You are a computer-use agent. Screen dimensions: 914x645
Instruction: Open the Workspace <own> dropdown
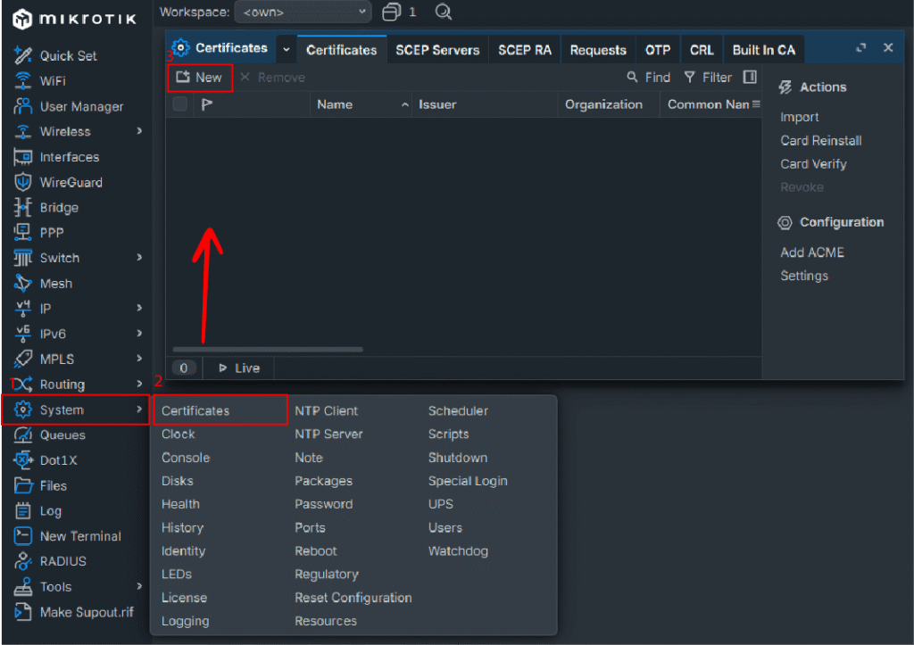[303, 12]
